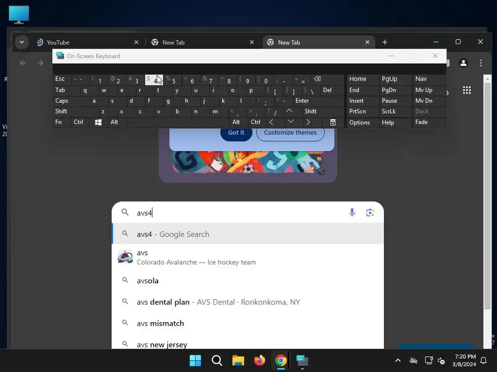Click the Customize themes button

click(290, 133)
